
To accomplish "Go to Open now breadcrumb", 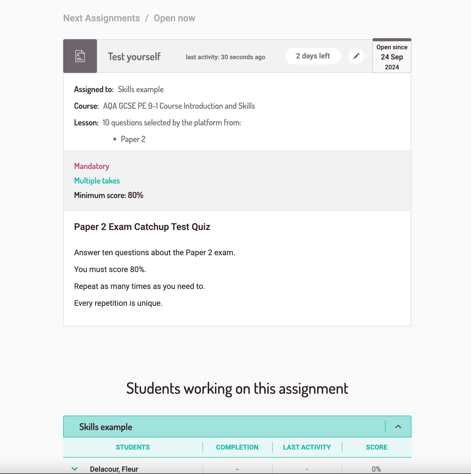I will coord(174,18).
